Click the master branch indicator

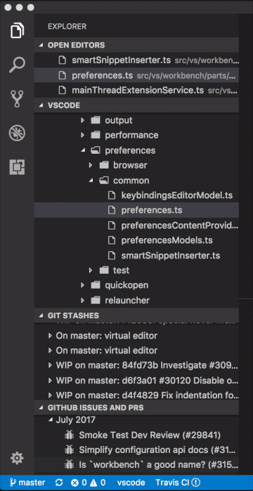click(27, 483)
